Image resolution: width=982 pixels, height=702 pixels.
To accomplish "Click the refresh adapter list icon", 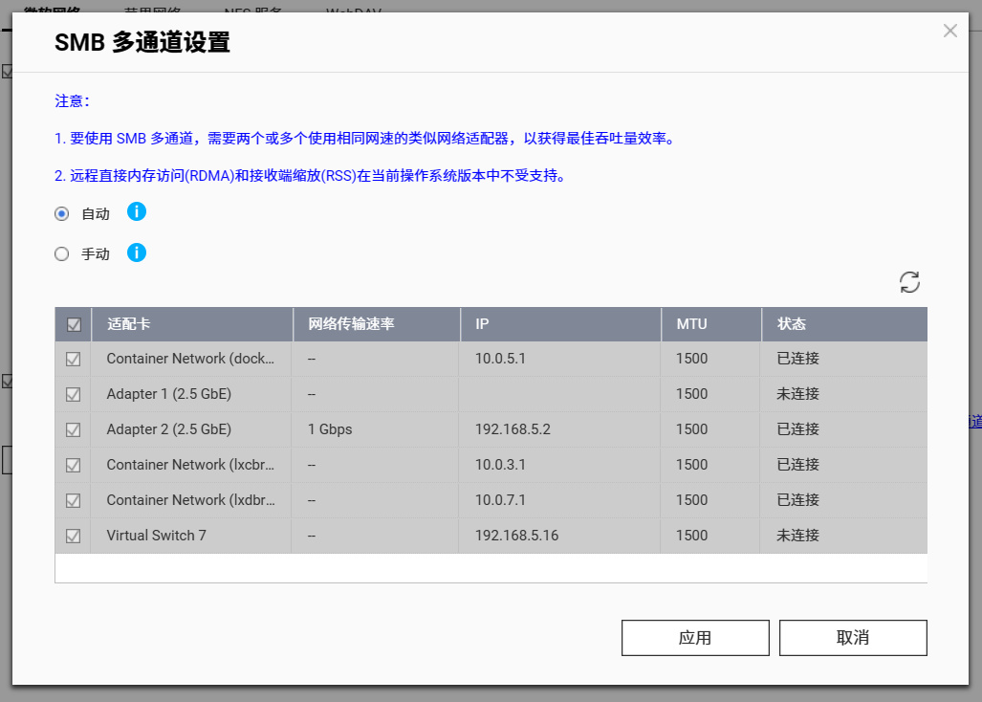I will 909,282.
